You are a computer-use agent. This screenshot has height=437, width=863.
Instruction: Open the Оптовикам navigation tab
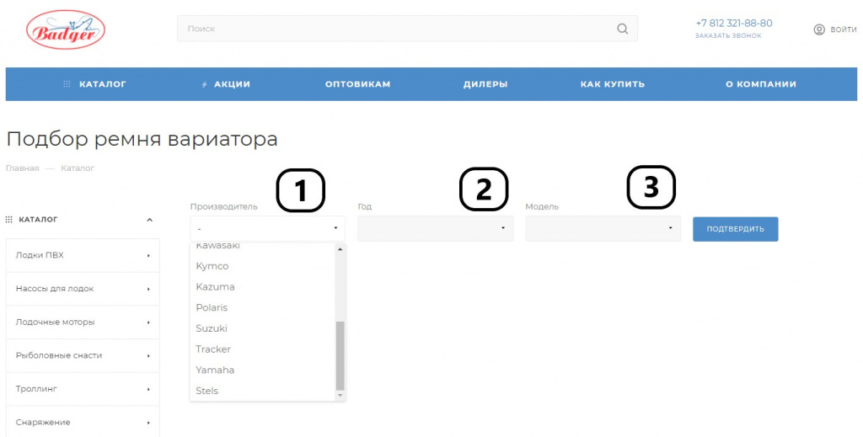pos(357,84)
